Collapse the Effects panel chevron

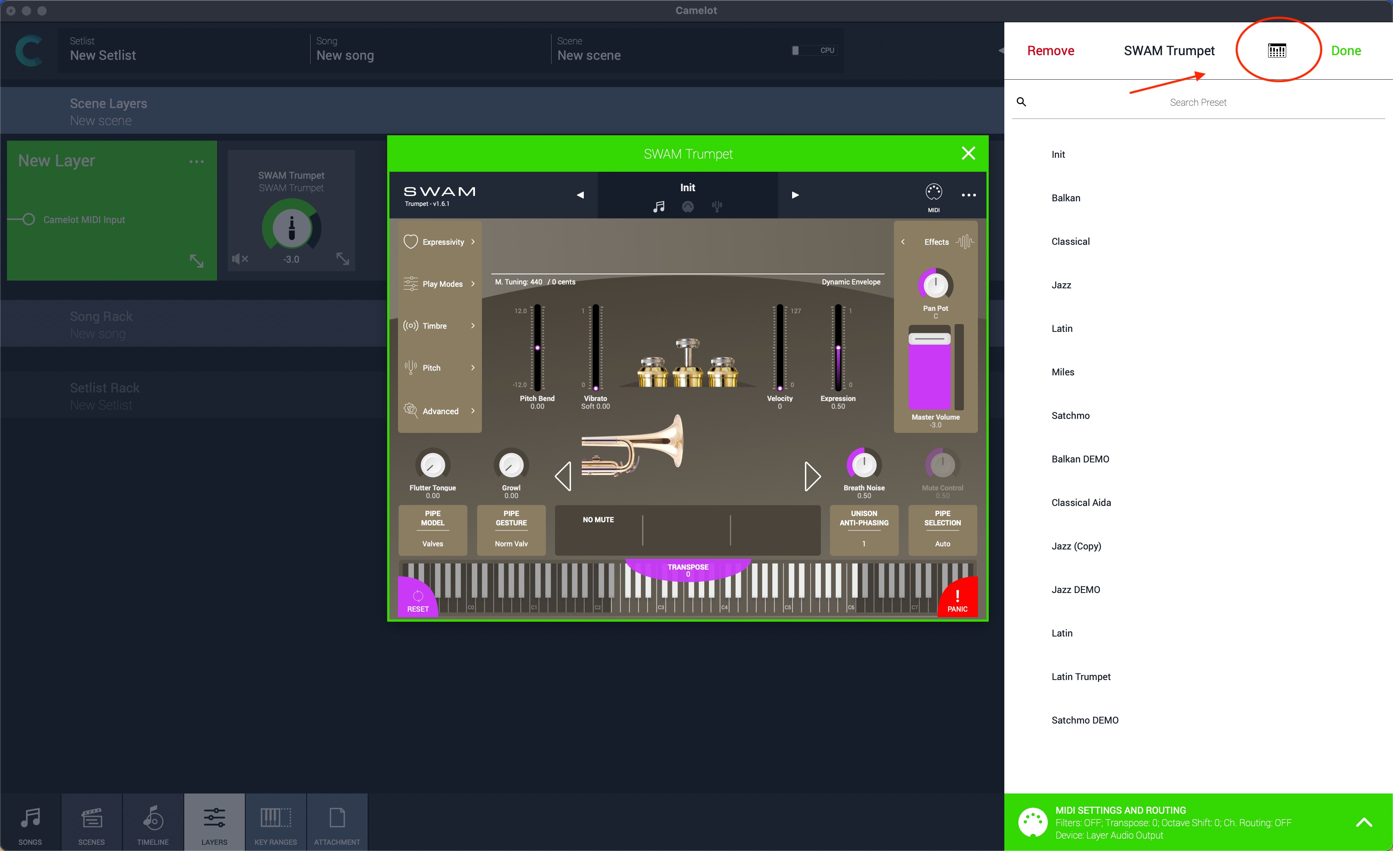tap(903, 242)
